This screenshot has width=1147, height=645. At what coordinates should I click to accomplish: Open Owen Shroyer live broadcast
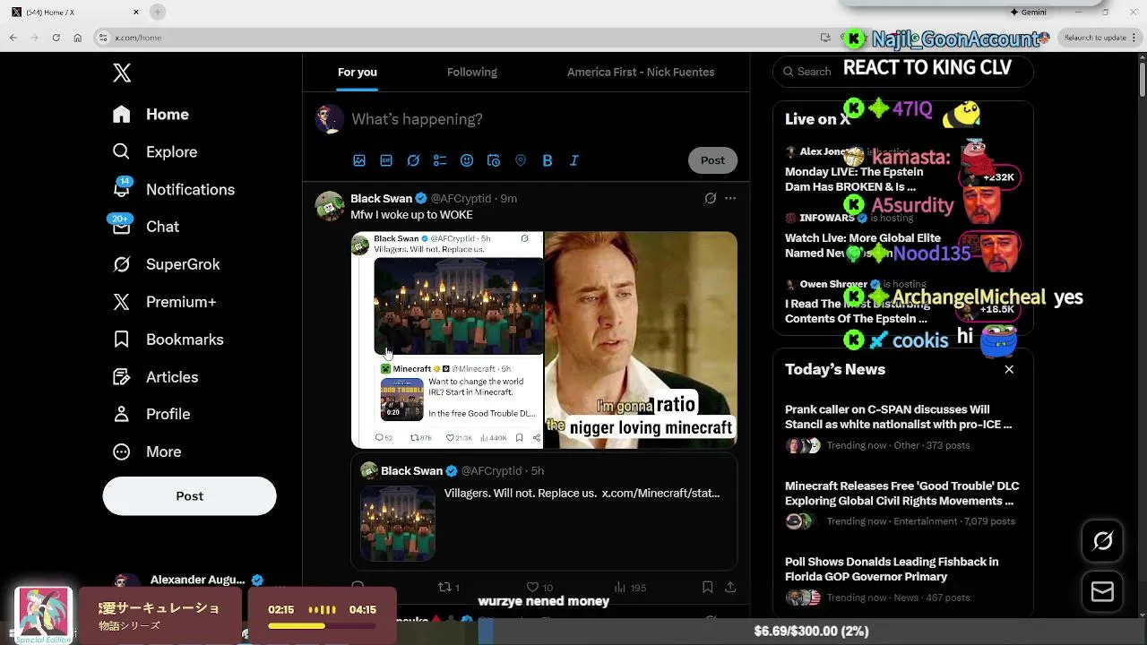coord(902,303)
